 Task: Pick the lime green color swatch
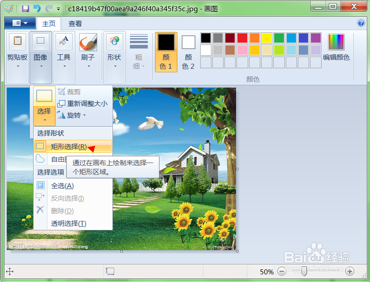click(279, 50)
